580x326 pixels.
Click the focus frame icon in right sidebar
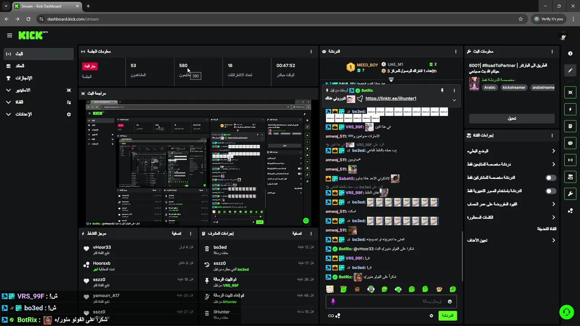[x=570, y=92]
